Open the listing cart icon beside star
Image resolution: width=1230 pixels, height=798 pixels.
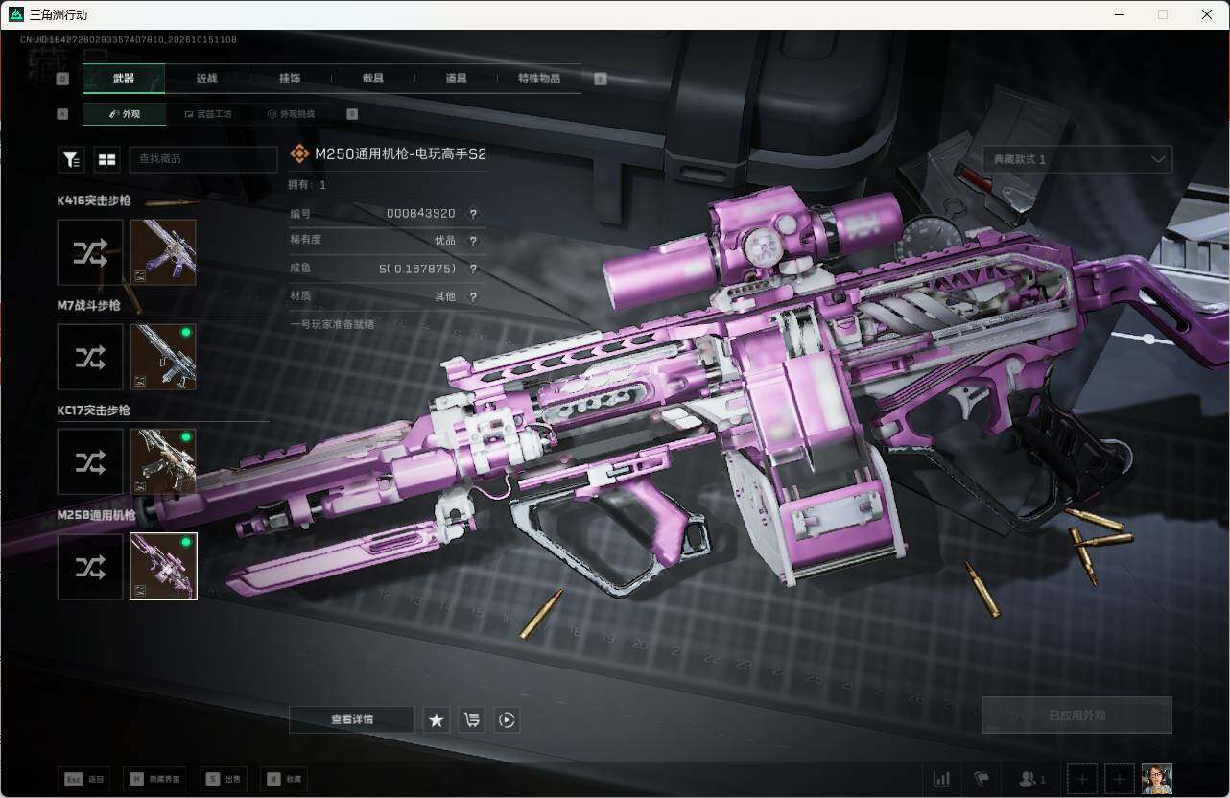[x=471, y=719]
